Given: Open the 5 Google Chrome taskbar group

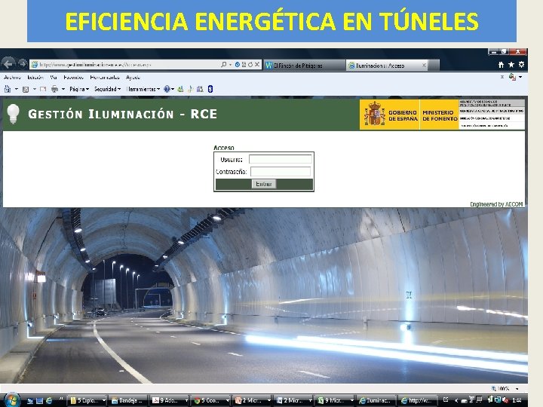Looking at the screenshot, I should (212, 400).
